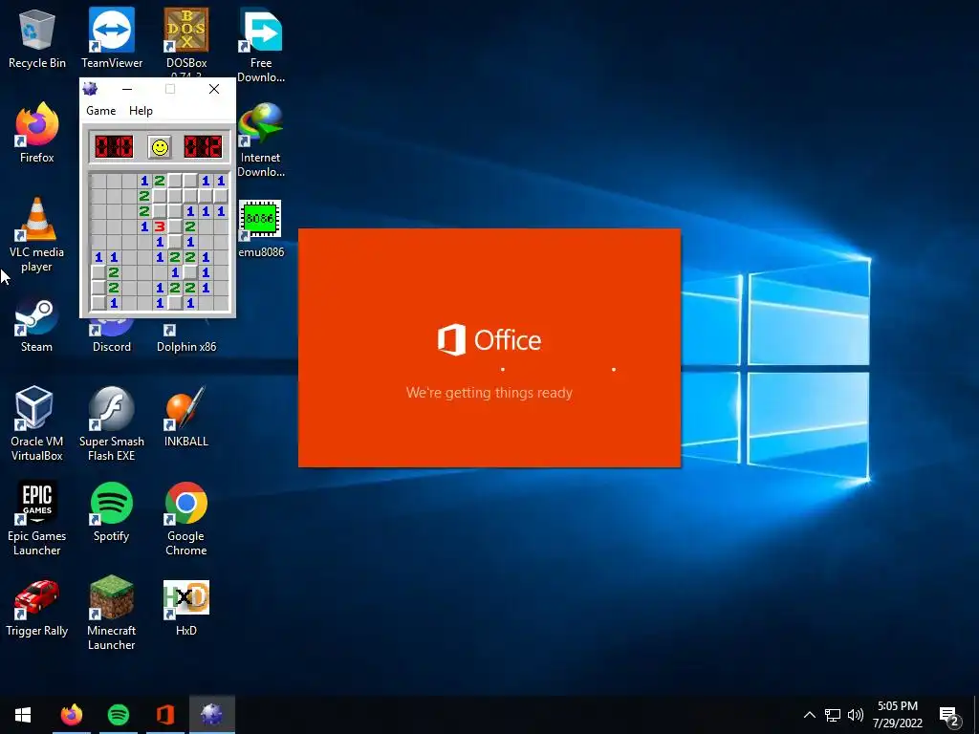Open the volume control tray icon
This screenshot has height=734, width=979.
coord(856,715)
